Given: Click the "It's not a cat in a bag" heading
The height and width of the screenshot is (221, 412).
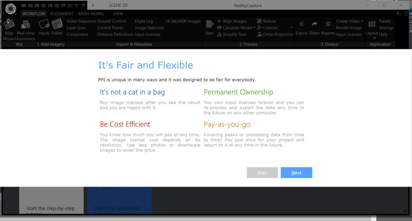Looking at the screenshot, I should click(132, 92).
